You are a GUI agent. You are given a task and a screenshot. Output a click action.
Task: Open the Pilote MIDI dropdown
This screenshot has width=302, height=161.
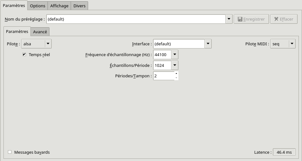(x=292, y=44)
